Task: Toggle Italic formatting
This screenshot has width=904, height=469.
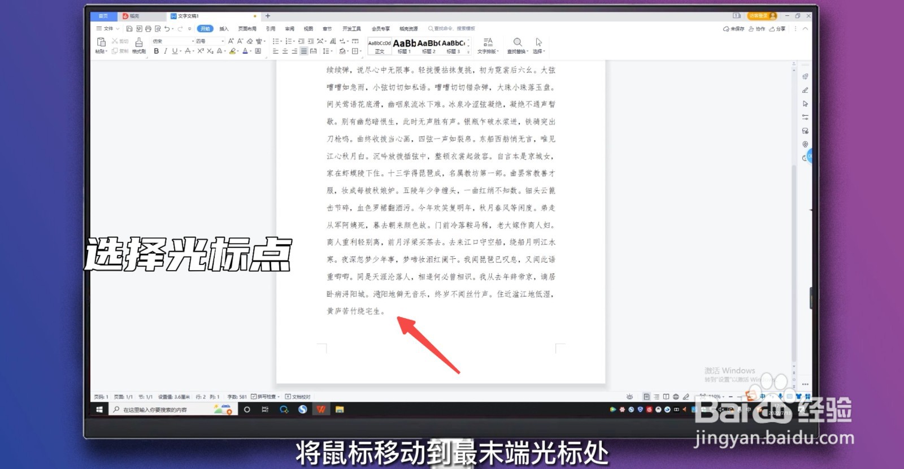Action: pos(165,51)
